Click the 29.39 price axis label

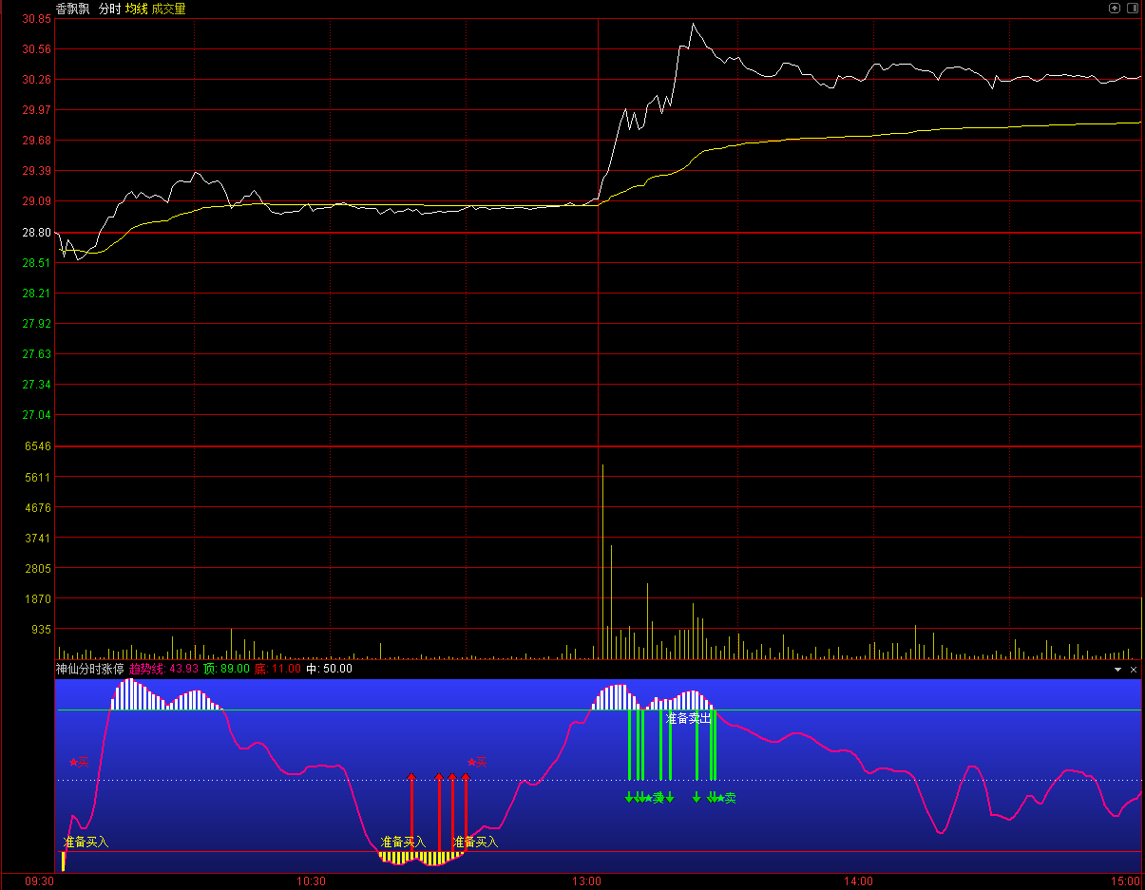(x=36, y=171)
